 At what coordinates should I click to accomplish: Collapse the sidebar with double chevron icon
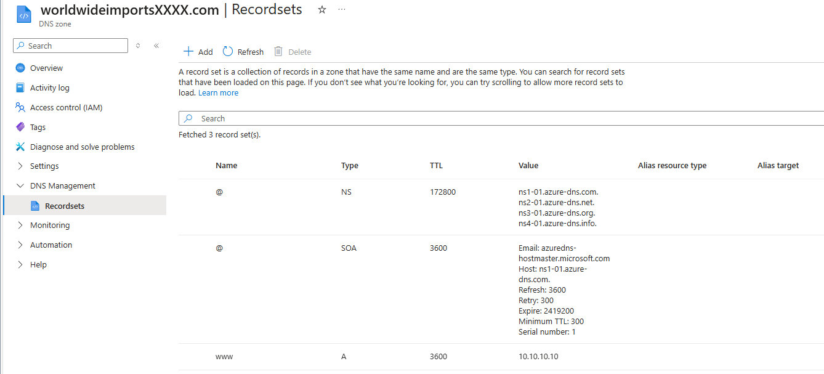click(x=156, y=46)
